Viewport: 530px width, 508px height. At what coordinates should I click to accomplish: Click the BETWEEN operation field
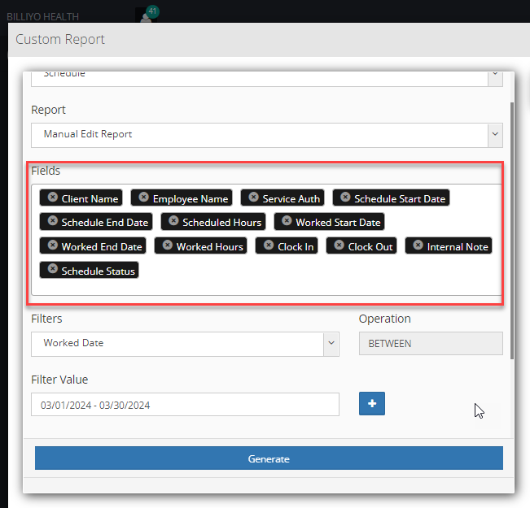click(431, 344)
